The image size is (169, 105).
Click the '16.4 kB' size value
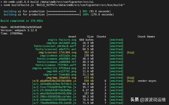(88, 43)
